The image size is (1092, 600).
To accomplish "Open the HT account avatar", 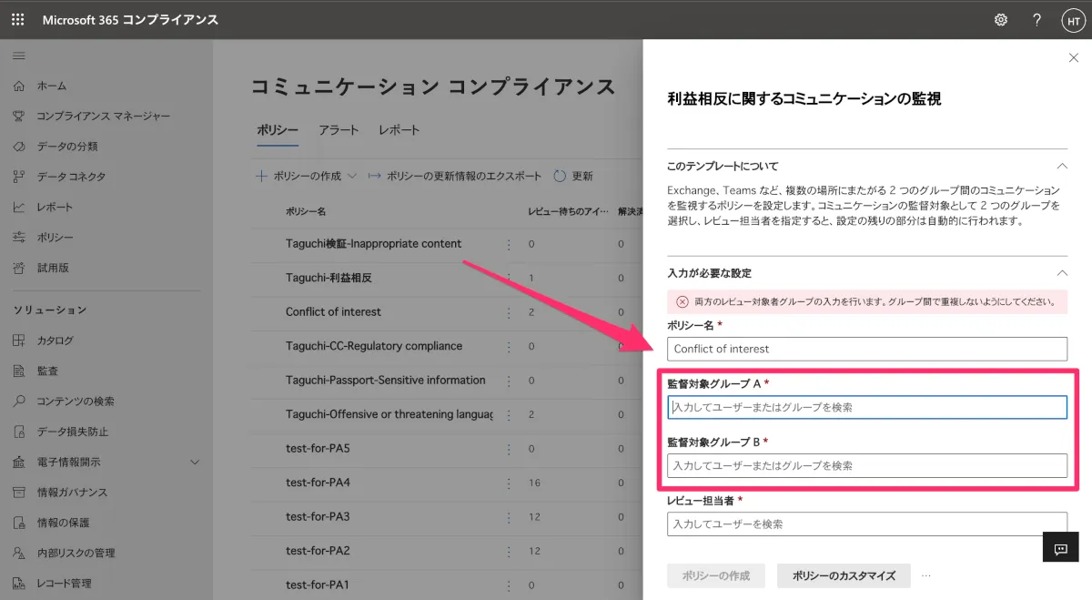I will click(x=1072, y=20).
